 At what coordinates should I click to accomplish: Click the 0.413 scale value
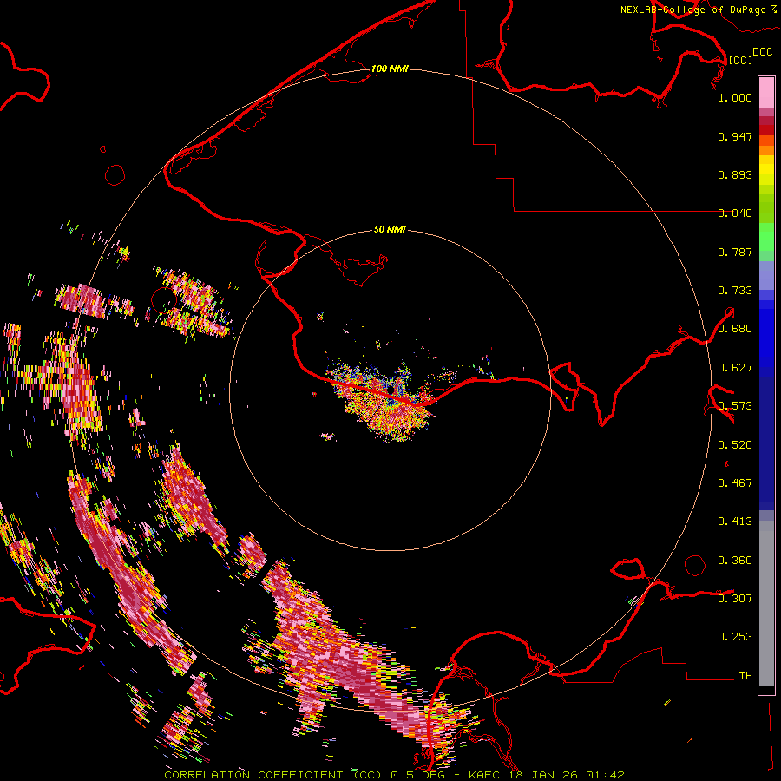coord(735,522)
